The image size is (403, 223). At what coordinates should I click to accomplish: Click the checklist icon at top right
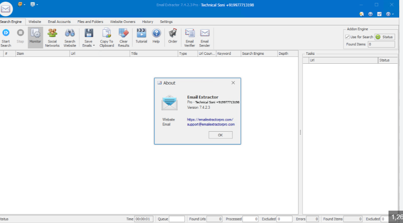(379, 14)
